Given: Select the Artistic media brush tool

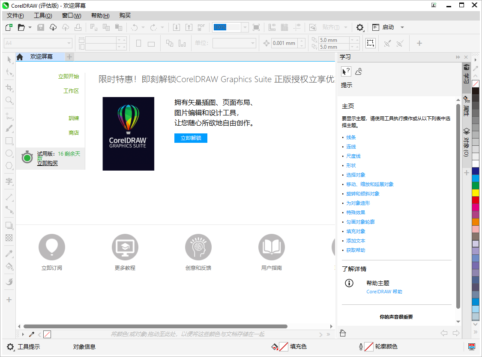Looking at the screenshot, I should (9, 129).
